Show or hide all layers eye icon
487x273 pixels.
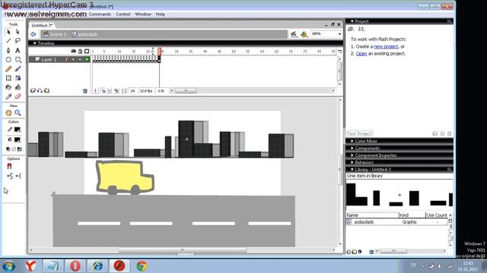coord(73,51)
